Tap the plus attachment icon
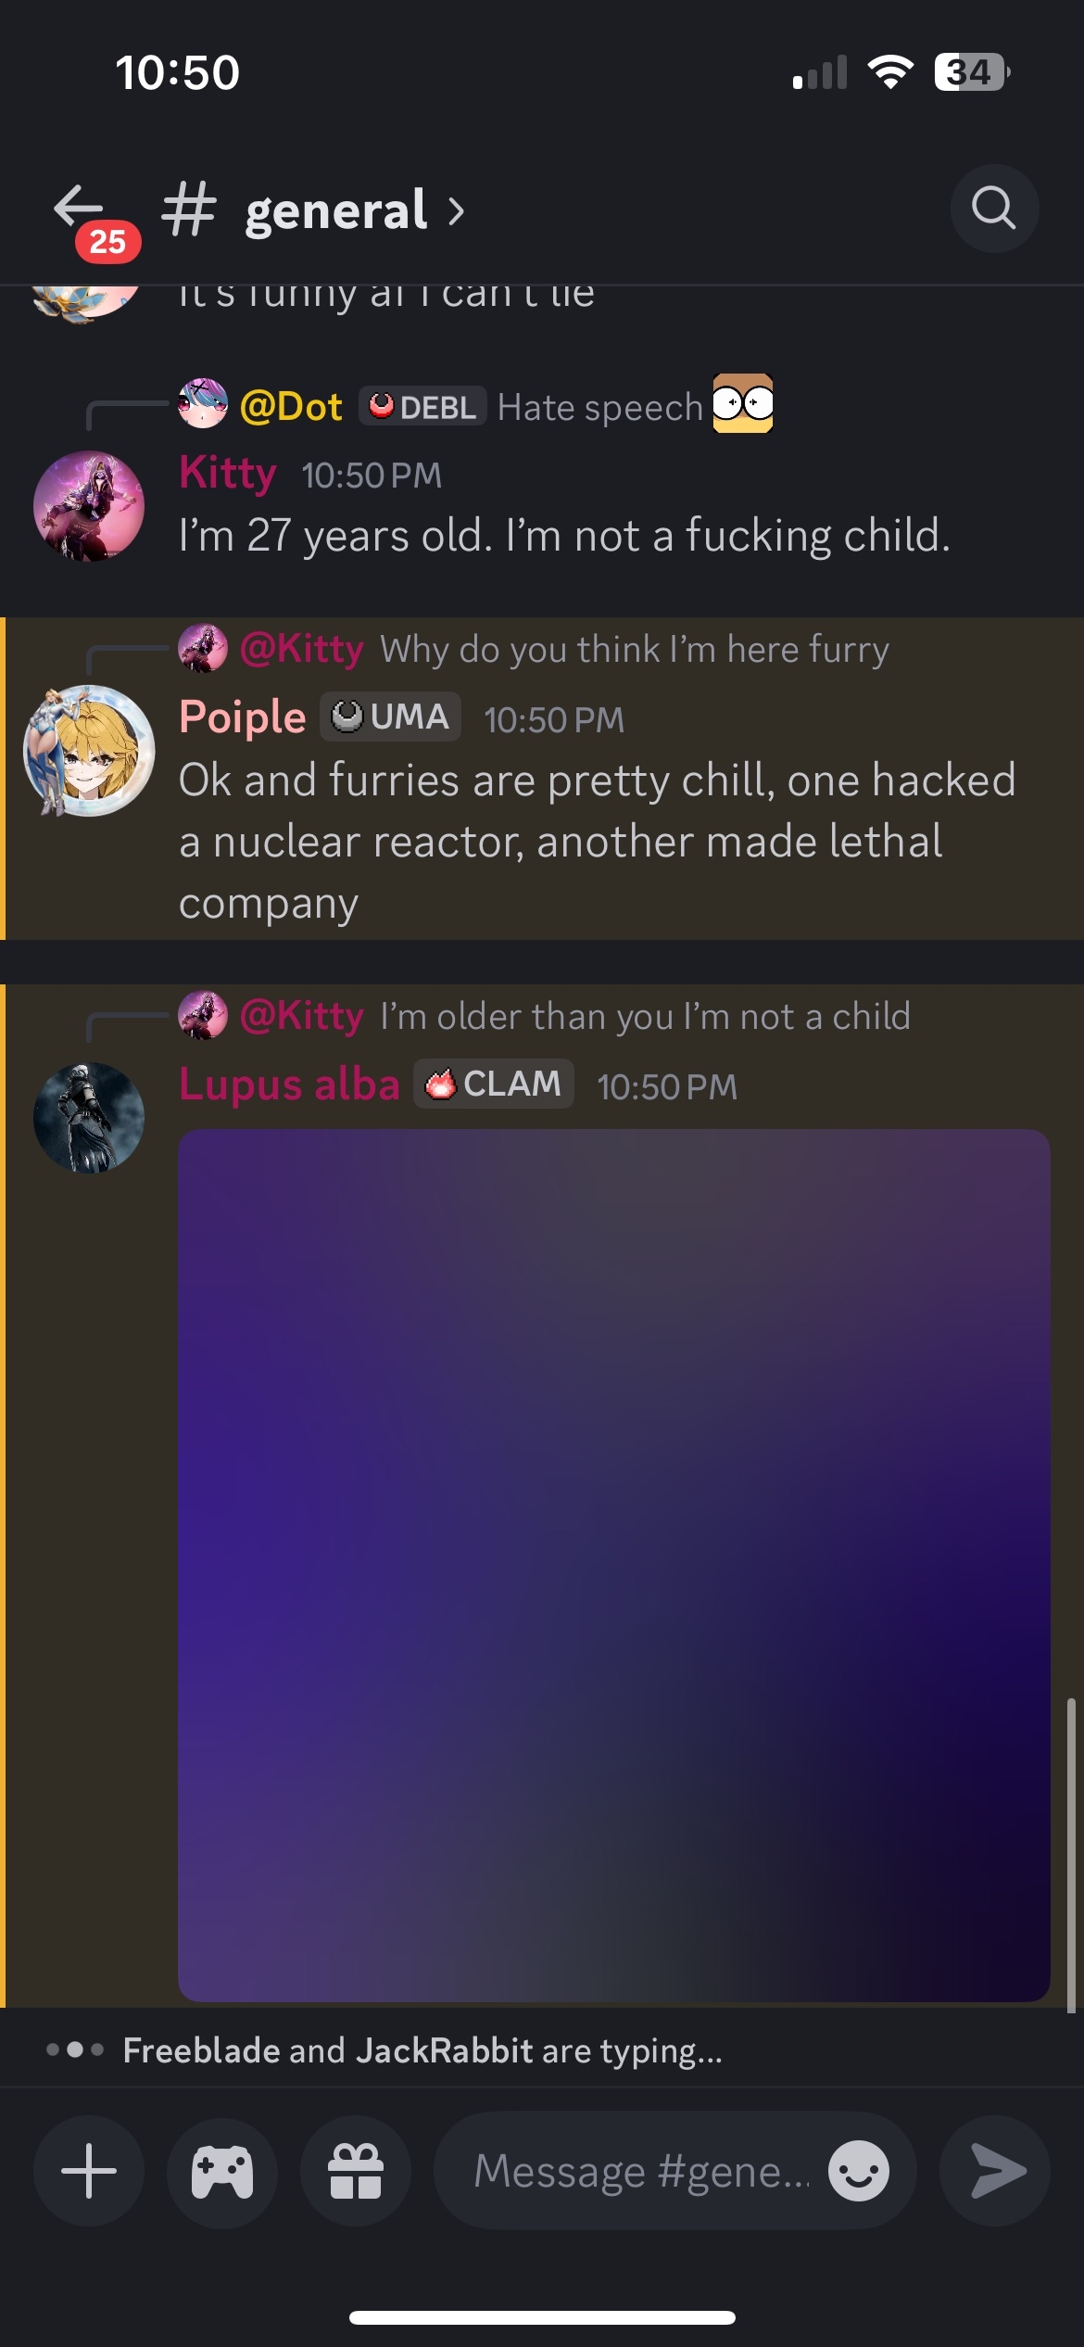This screenshot has height=2347, width=1084. [x=89, y=2171]
